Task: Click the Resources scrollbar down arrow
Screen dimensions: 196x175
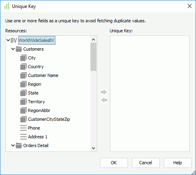Action: pos(93,148)
